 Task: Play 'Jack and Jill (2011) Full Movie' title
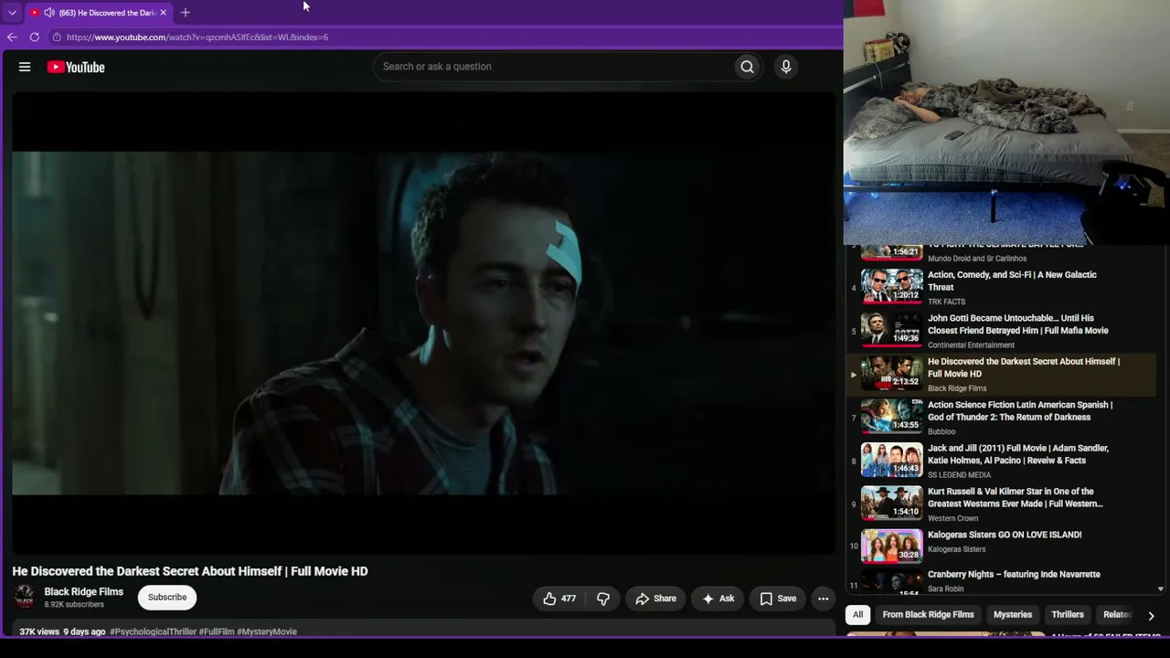coord(1018,454)
